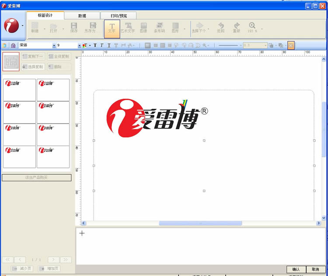328x276 pixels.
Task: Expand the arrow next to the 193 % zoom
Action: 262,29
